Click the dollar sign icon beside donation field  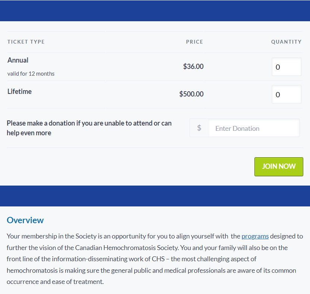tap(199, 128)
